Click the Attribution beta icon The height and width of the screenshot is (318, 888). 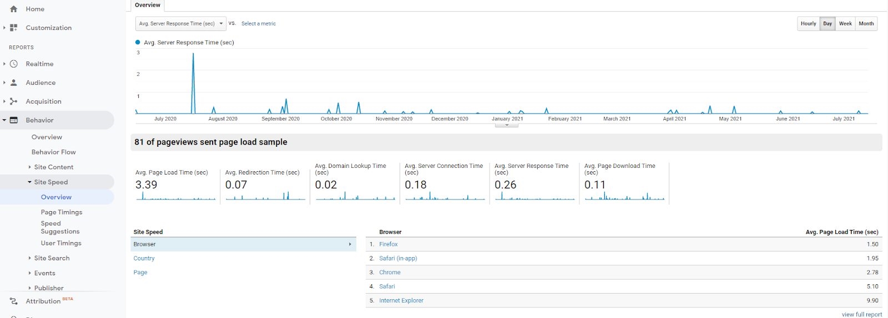pos(14,301)
